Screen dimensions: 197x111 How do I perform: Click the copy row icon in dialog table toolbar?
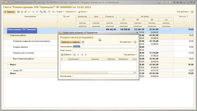pyautogui.click(x=74, y=55)
